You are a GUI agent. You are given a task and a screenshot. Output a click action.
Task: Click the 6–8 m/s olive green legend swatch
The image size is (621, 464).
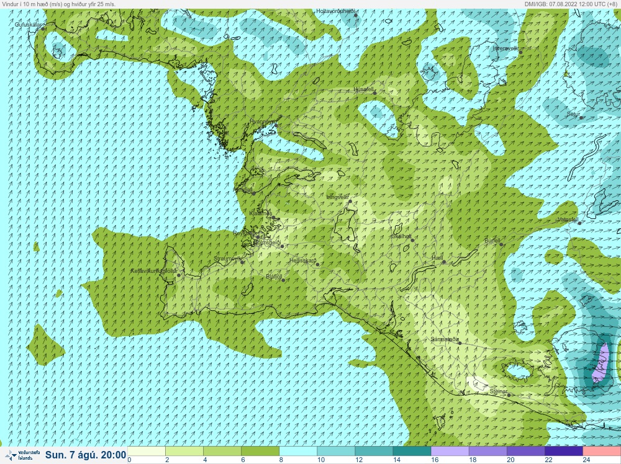[x=261, y=452]
